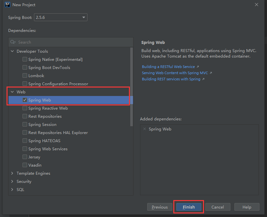Screen dimensions: 267x217
Task: Select the Web category label
Action: point(21,92)
